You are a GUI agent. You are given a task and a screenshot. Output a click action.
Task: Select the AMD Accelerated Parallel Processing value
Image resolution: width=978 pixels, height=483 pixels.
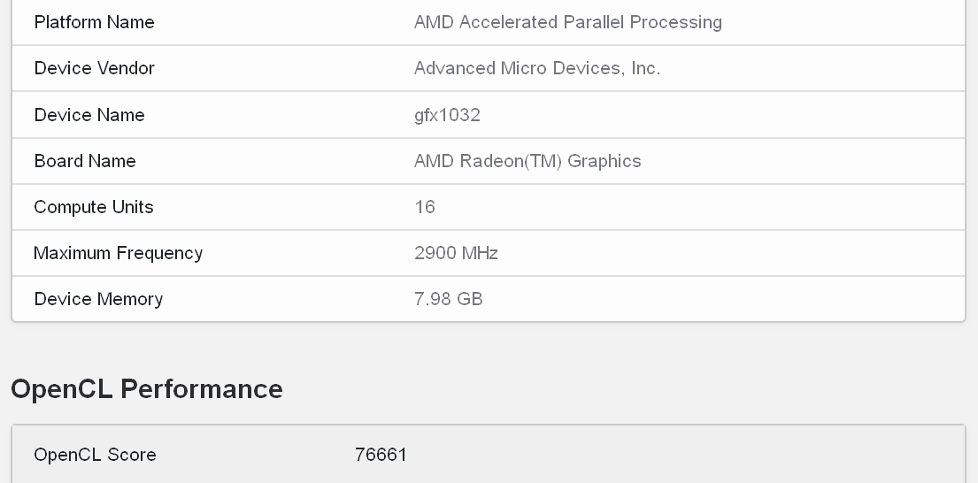567,22
